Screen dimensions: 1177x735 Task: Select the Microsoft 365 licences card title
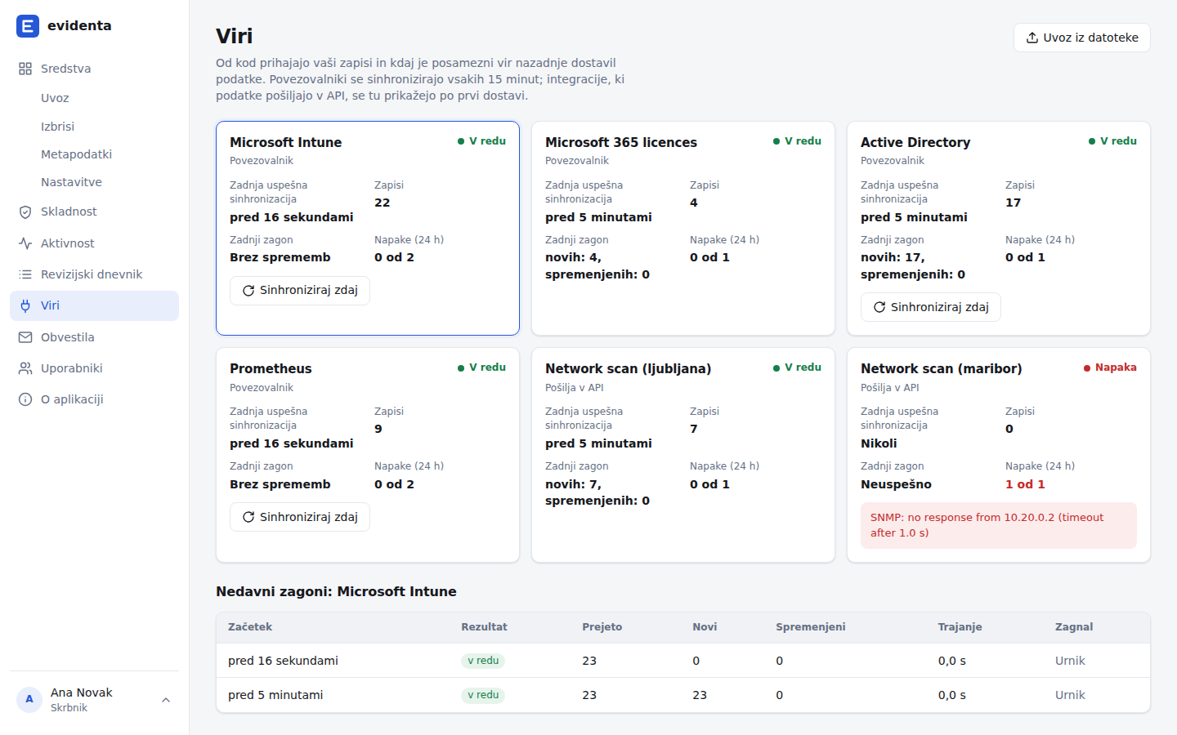pyautogui.click(x=621, y=142)
